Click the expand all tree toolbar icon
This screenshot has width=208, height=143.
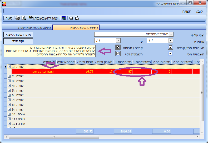[77, 18]
